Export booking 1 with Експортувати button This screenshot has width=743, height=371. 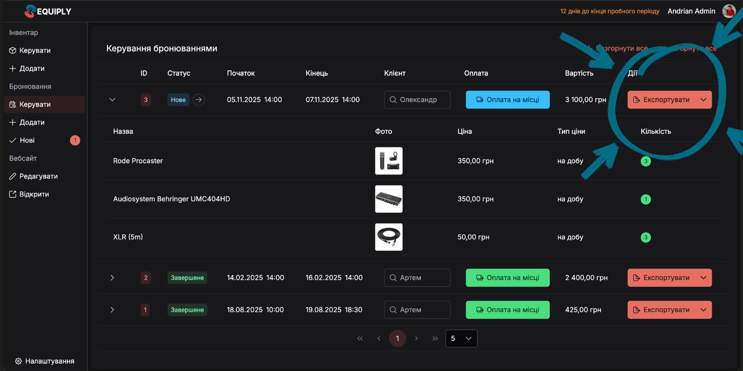pos(661,310)
